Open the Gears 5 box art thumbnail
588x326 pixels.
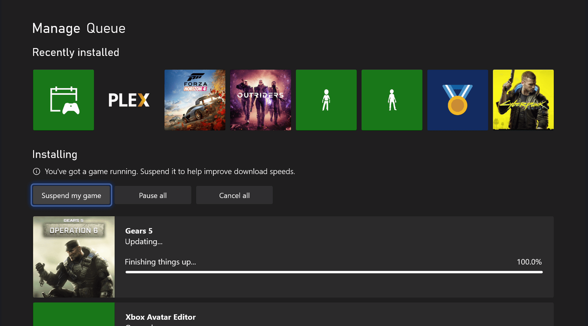(x=74, y=257)
